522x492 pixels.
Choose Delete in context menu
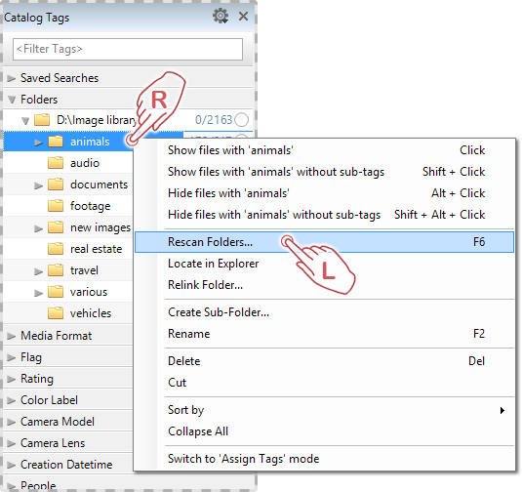point(324,361)
